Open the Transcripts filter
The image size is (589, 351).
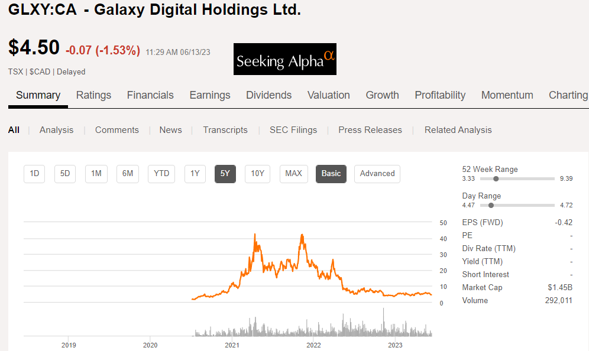pos(225,130)
